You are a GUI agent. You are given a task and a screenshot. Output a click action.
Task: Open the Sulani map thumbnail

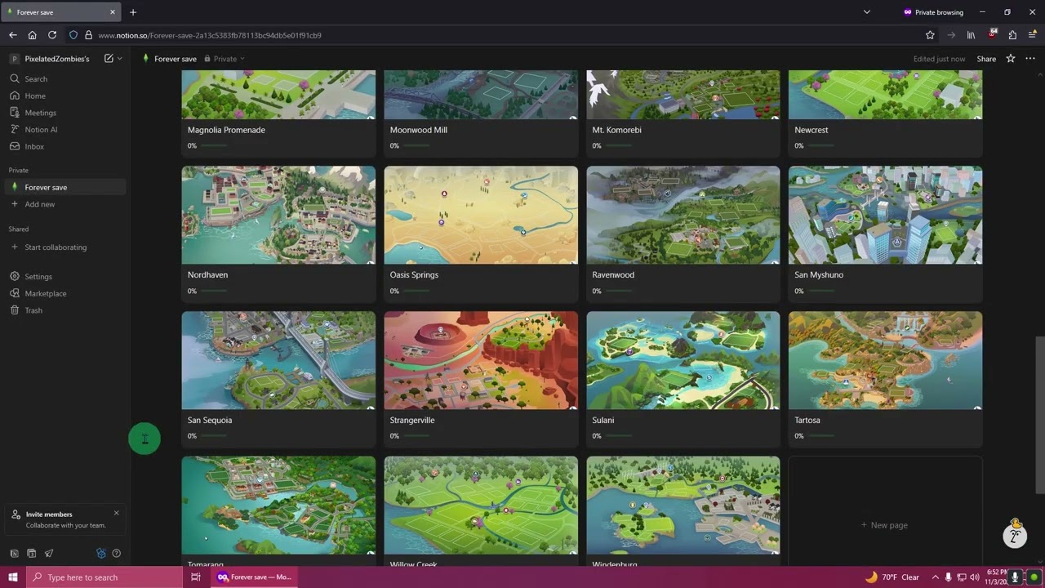point(683,360)
